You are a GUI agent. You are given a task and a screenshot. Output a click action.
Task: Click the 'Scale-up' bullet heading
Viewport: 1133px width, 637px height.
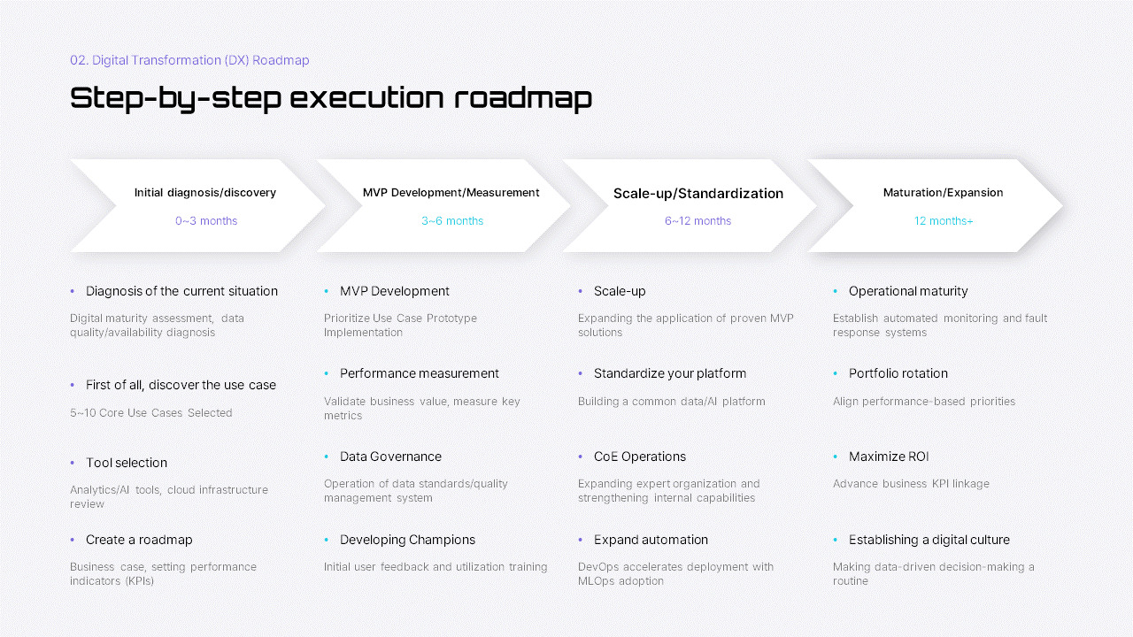click(620, 291)
